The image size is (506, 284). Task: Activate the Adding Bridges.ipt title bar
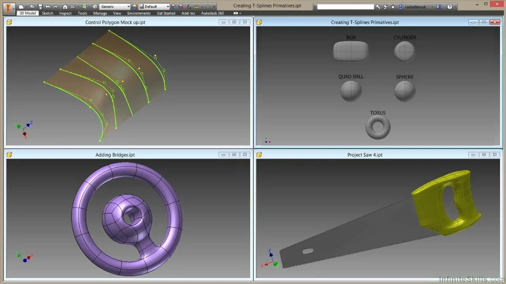[115, 155]
